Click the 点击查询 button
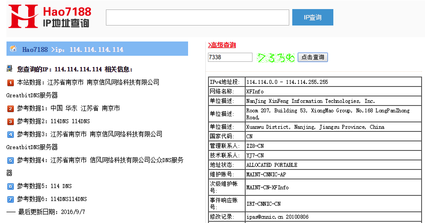Viewport: 425px width, 223px height. pos(313,57)
